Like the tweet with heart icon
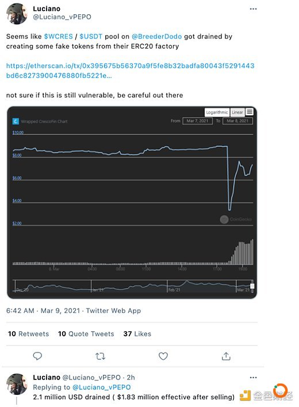The width and height of the screenshot is (299, 407). [x=163, y=356]
